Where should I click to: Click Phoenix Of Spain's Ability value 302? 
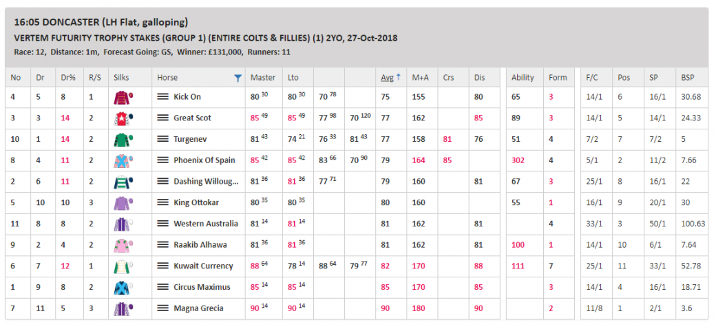tap(518, 160)
